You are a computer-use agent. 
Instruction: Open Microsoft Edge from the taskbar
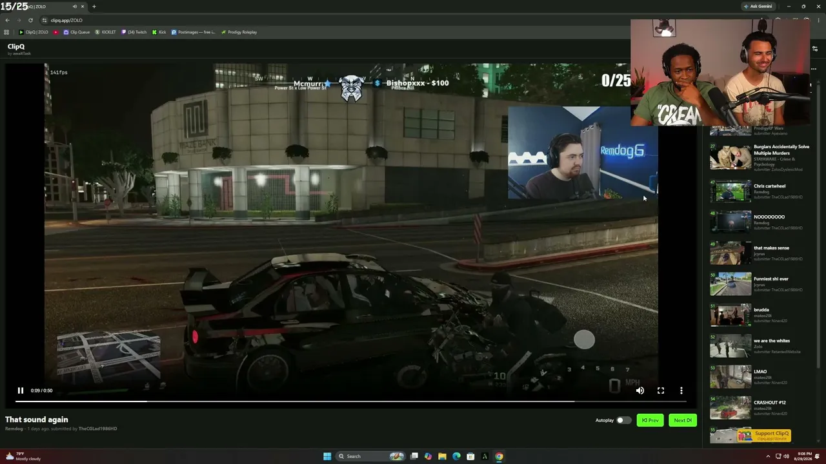tap(456, 456)
